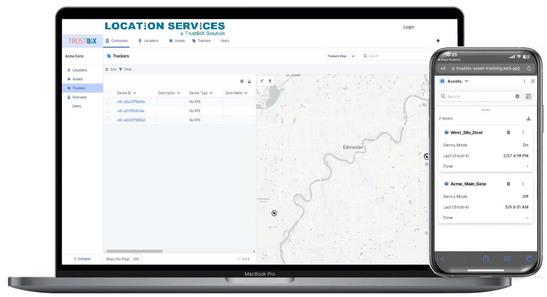Open the Users tab in top navigation
This screenshot has height=297, width=547.
(x=225, y=41)
